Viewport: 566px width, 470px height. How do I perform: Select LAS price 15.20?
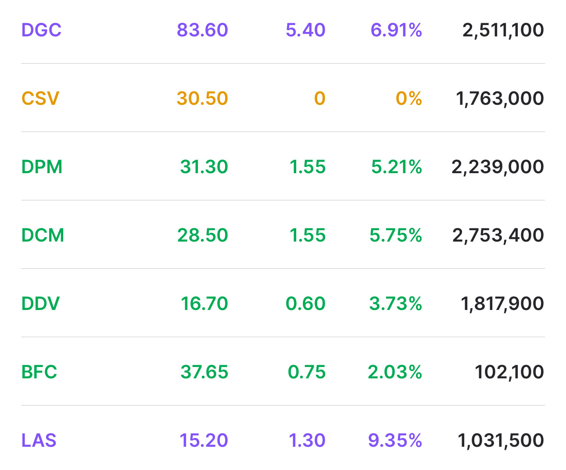[x=204, y=441]
